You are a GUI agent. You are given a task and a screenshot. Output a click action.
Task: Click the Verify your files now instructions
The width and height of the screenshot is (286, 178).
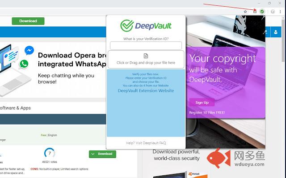[146, 80]
